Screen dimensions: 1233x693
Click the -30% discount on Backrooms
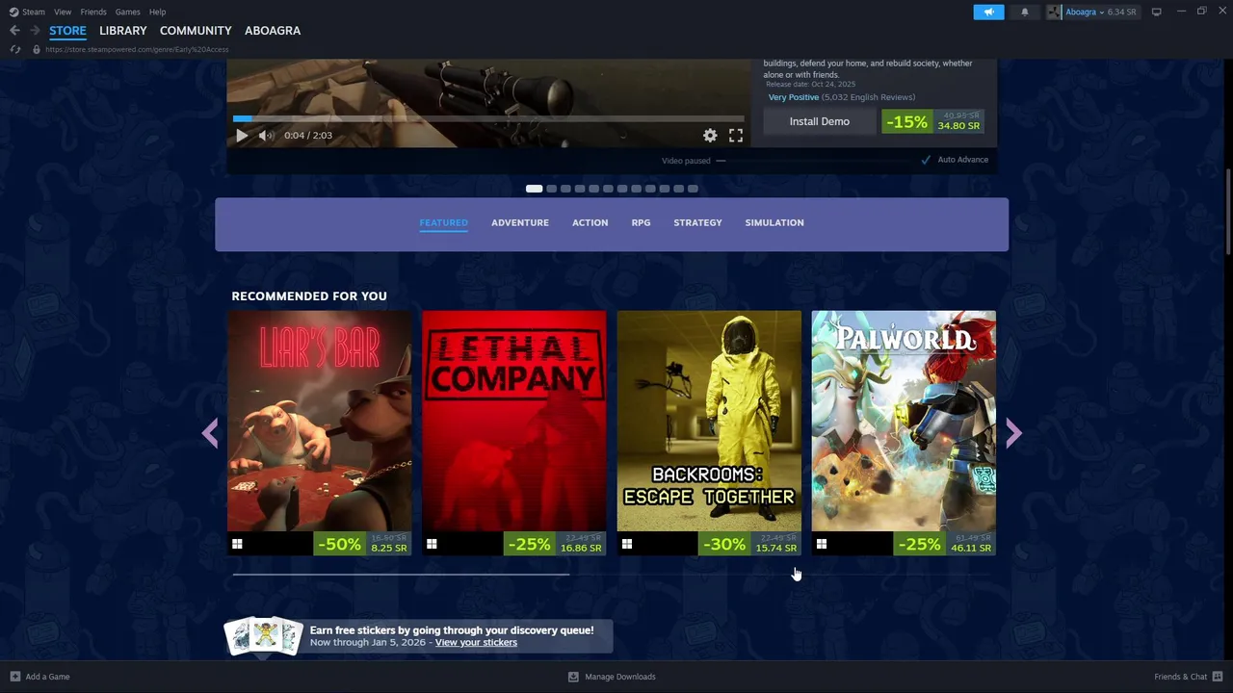[724, 544]
